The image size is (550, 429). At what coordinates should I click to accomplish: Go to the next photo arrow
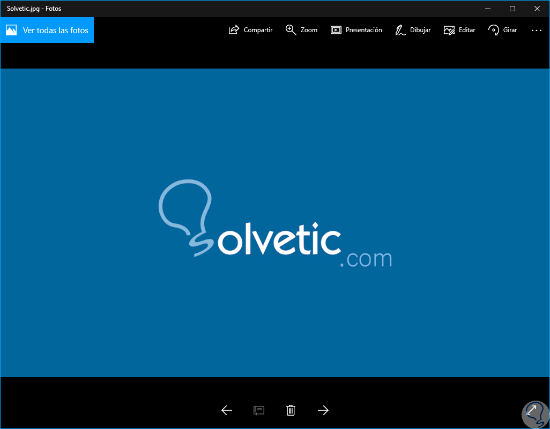coord(323,410)
